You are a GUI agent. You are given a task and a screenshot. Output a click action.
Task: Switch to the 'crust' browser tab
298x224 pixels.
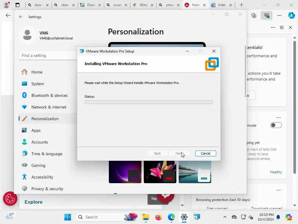[117, 5]
